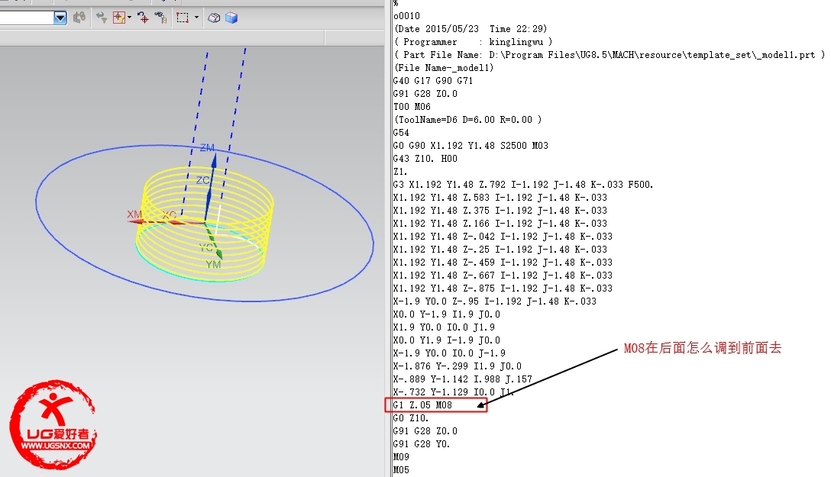Image resolution: width=831 pixels, height=477 pixels.
Task: Open the selection filter combo box dropdown
Action: pos(60,18)
